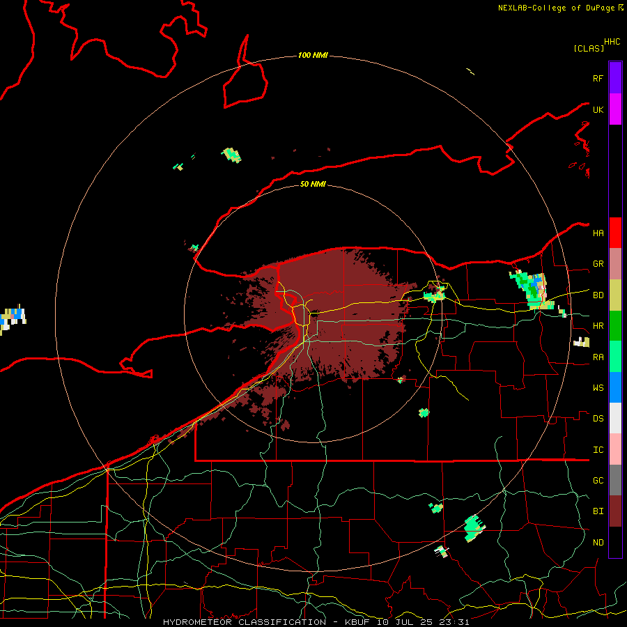Click the 100 NMI range ring label

click(x=313, y=55)
